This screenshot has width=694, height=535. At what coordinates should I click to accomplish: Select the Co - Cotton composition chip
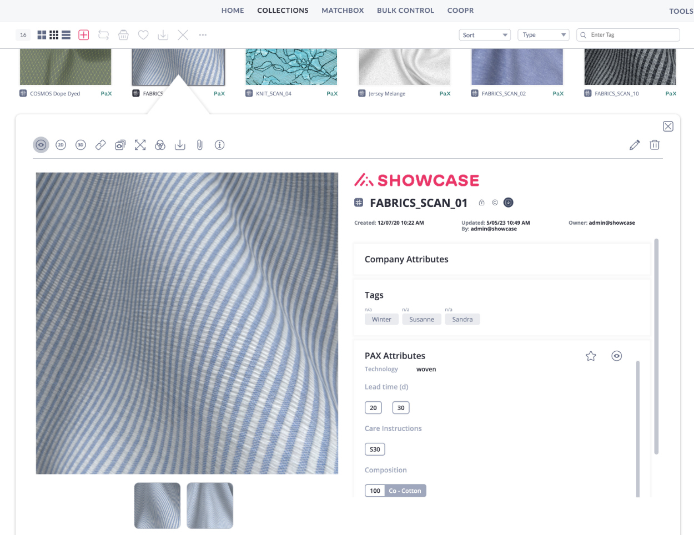[x=405, y=491]
